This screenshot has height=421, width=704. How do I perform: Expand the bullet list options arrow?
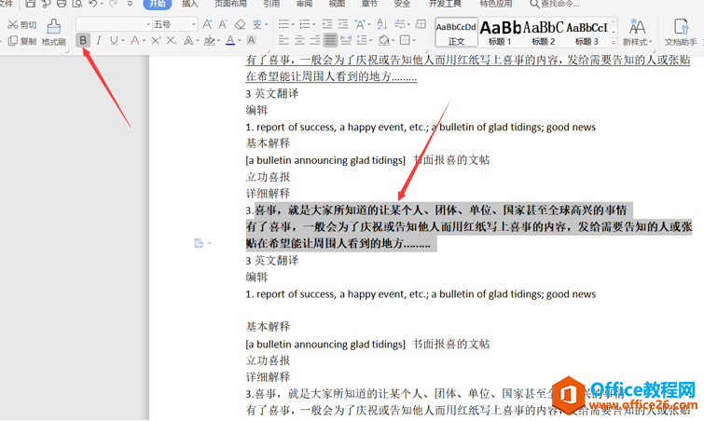pyautogui.click(x=293, y=24)
